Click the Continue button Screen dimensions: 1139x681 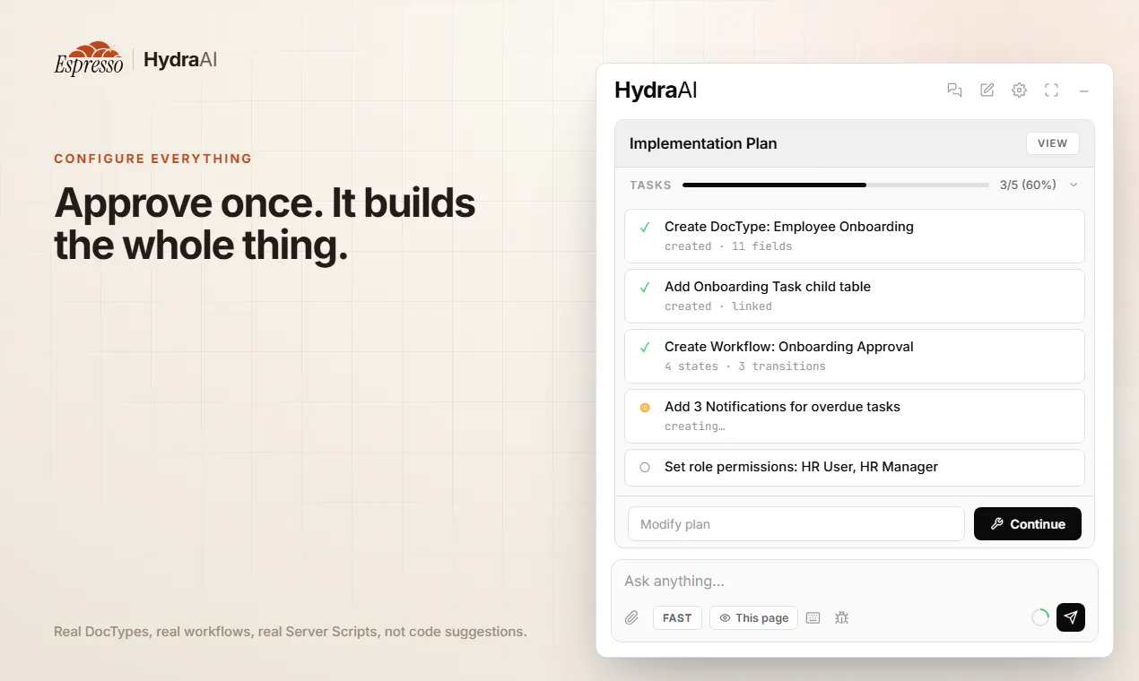point(1028,524)
